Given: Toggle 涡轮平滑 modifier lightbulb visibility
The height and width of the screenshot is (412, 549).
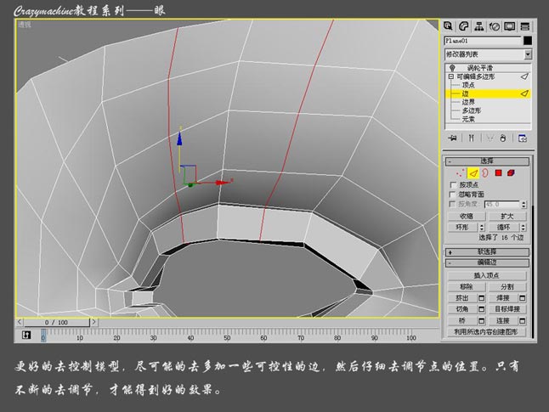Looking at the screenshot, I should (451, 68).
